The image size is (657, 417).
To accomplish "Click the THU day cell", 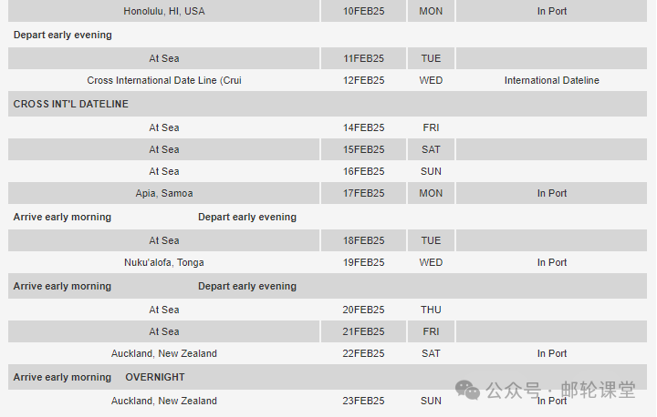I will click(x=431, y=310).
